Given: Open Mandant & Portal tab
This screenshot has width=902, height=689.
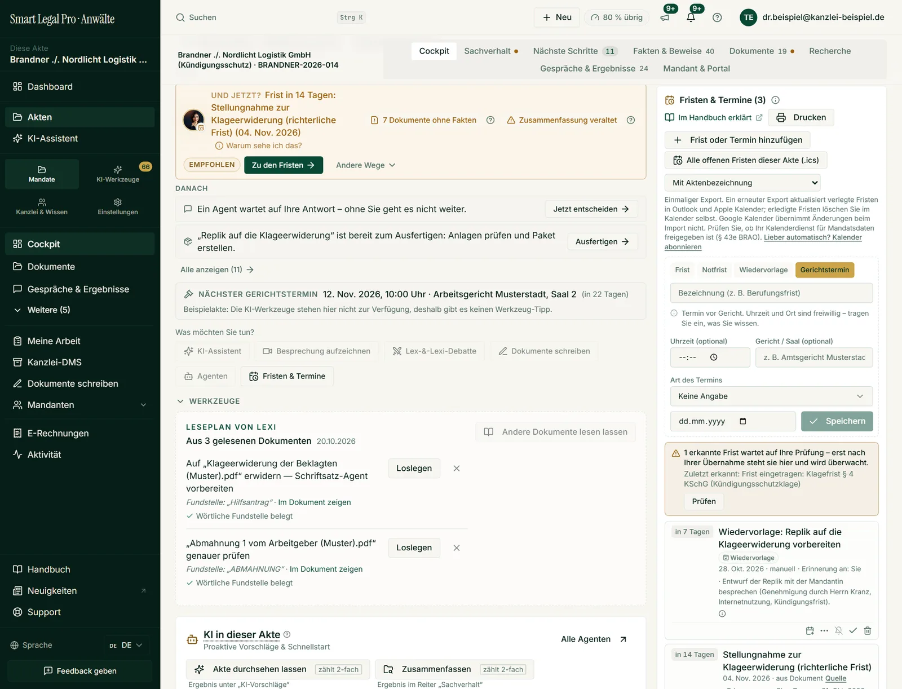Looking at the screenshot, I should pyautogui.click(x=696, y=68).
